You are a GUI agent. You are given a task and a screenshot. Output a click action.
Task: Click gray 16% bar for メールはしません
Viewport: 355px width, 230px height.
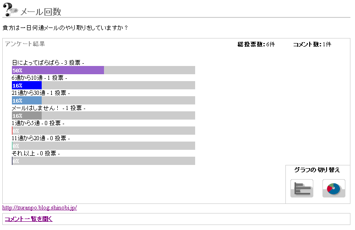(27, 115)
